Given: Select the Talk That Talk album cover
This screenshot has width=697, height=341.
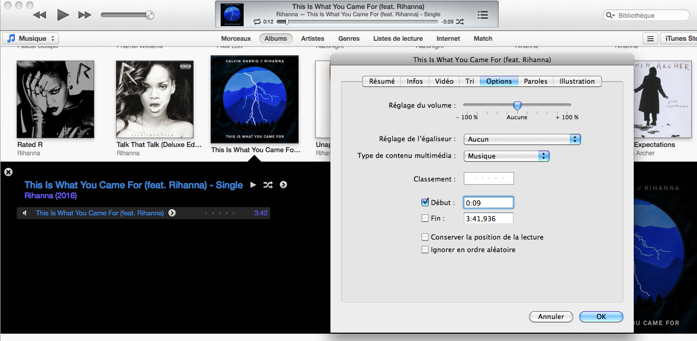Looking at the screenshot, I should tap(155, 99).
